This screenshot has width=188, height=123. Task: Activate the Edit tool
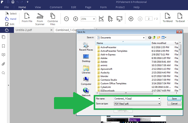pyautogui.click(x=10, y=24)
